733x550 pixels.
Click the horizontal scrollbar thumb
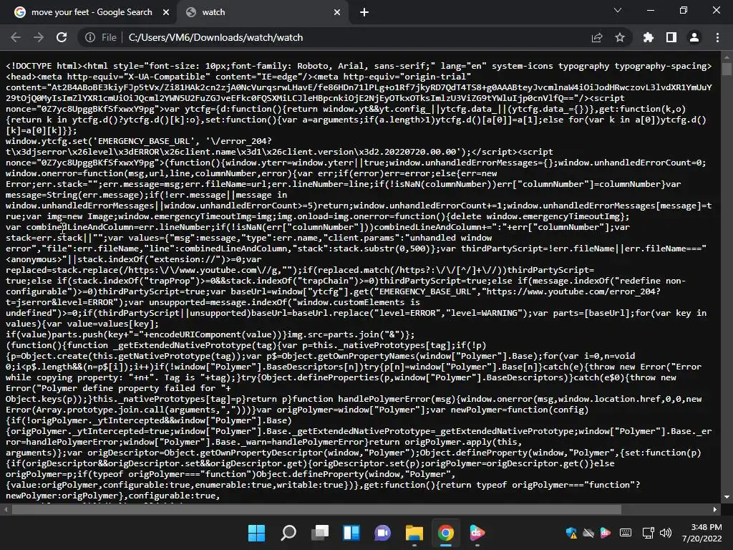click(316, 509)
